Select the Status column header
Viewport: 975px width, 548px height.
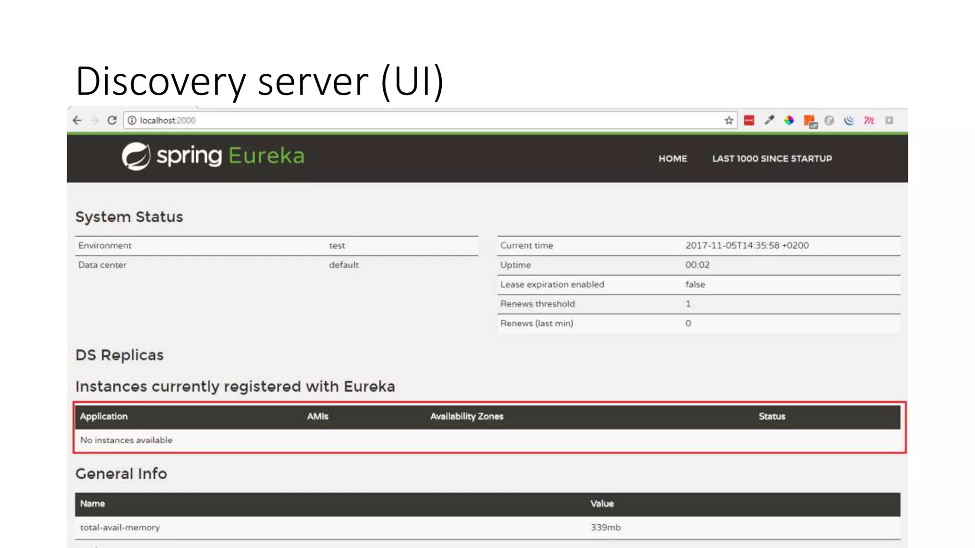click(772, 416)
